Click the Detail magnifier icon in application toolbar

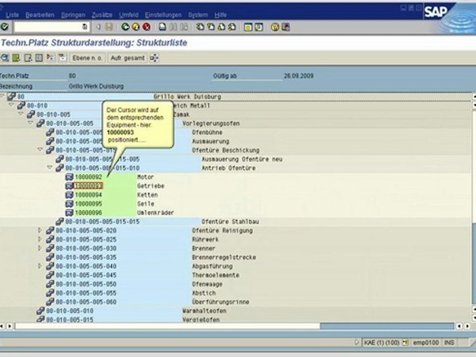(x=5, y=58)
